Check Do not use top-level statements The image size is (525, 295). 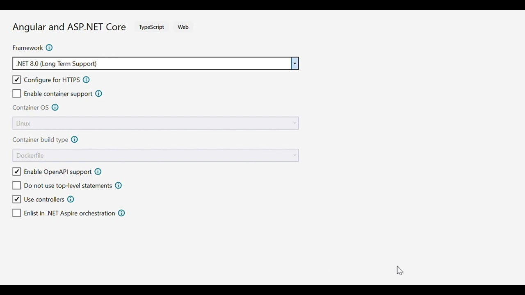coord(16,186)
